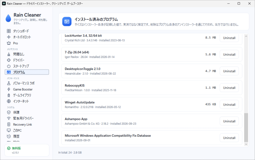Open the オートパイロット section
This screenshot has width=255, height=160.
[x=27, y=37]
